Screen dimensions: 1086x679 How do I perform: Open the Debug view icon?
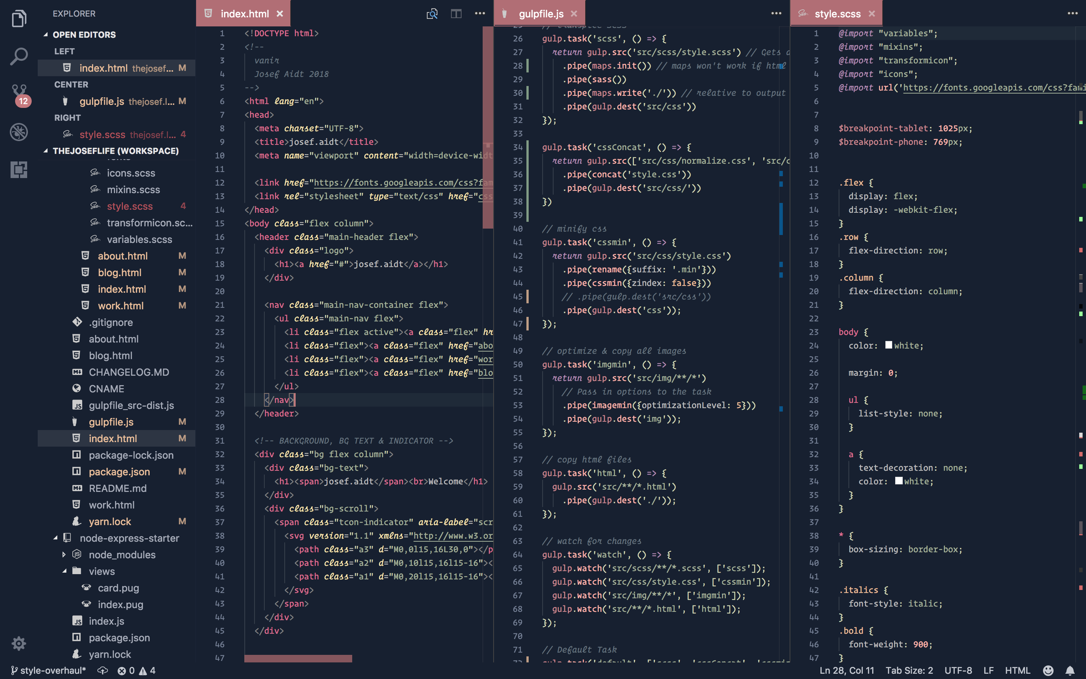tap(19, 132)
